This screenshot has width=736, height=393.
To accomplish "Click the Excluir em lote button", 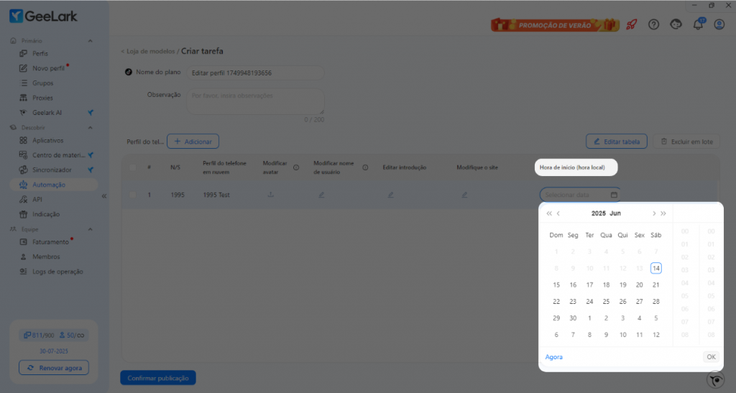I will (686, 141).
